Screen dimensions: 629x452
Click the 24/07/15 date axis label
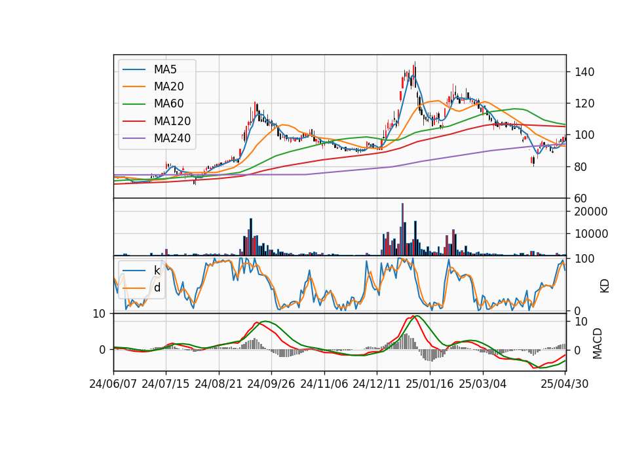point(165,384)
